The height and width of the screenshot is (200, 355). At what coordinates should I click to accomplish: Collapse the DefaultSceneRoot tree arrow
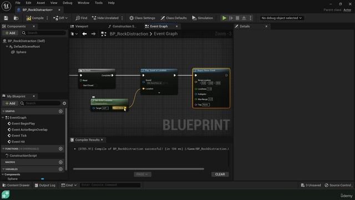[x=7, y=47]
